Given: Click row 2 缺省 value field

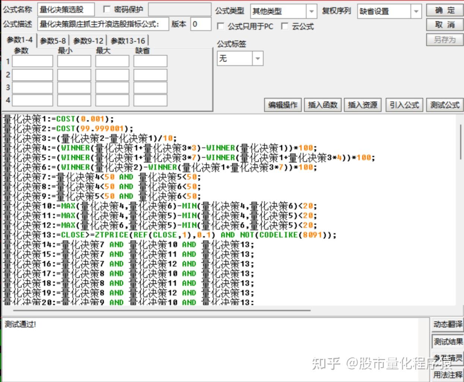Looking at the screenshot, I should click(151, 75).
